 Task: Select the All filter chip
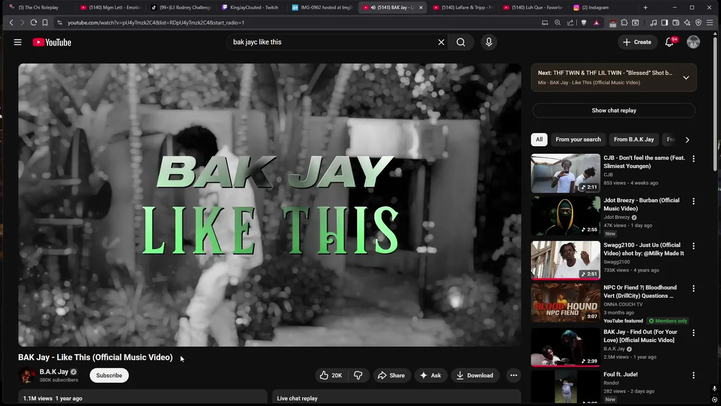[539, 140]
